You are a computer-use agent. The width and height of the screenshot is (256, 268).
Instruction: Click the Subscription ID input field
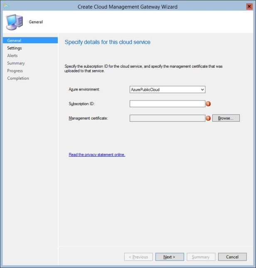(167, 104)
